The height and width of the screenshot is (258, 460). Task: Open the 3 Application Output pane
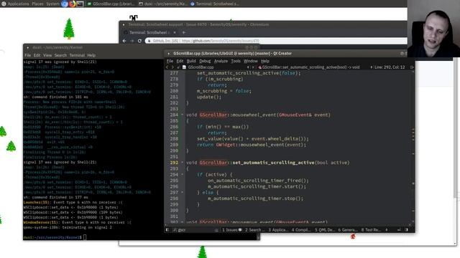278,230
